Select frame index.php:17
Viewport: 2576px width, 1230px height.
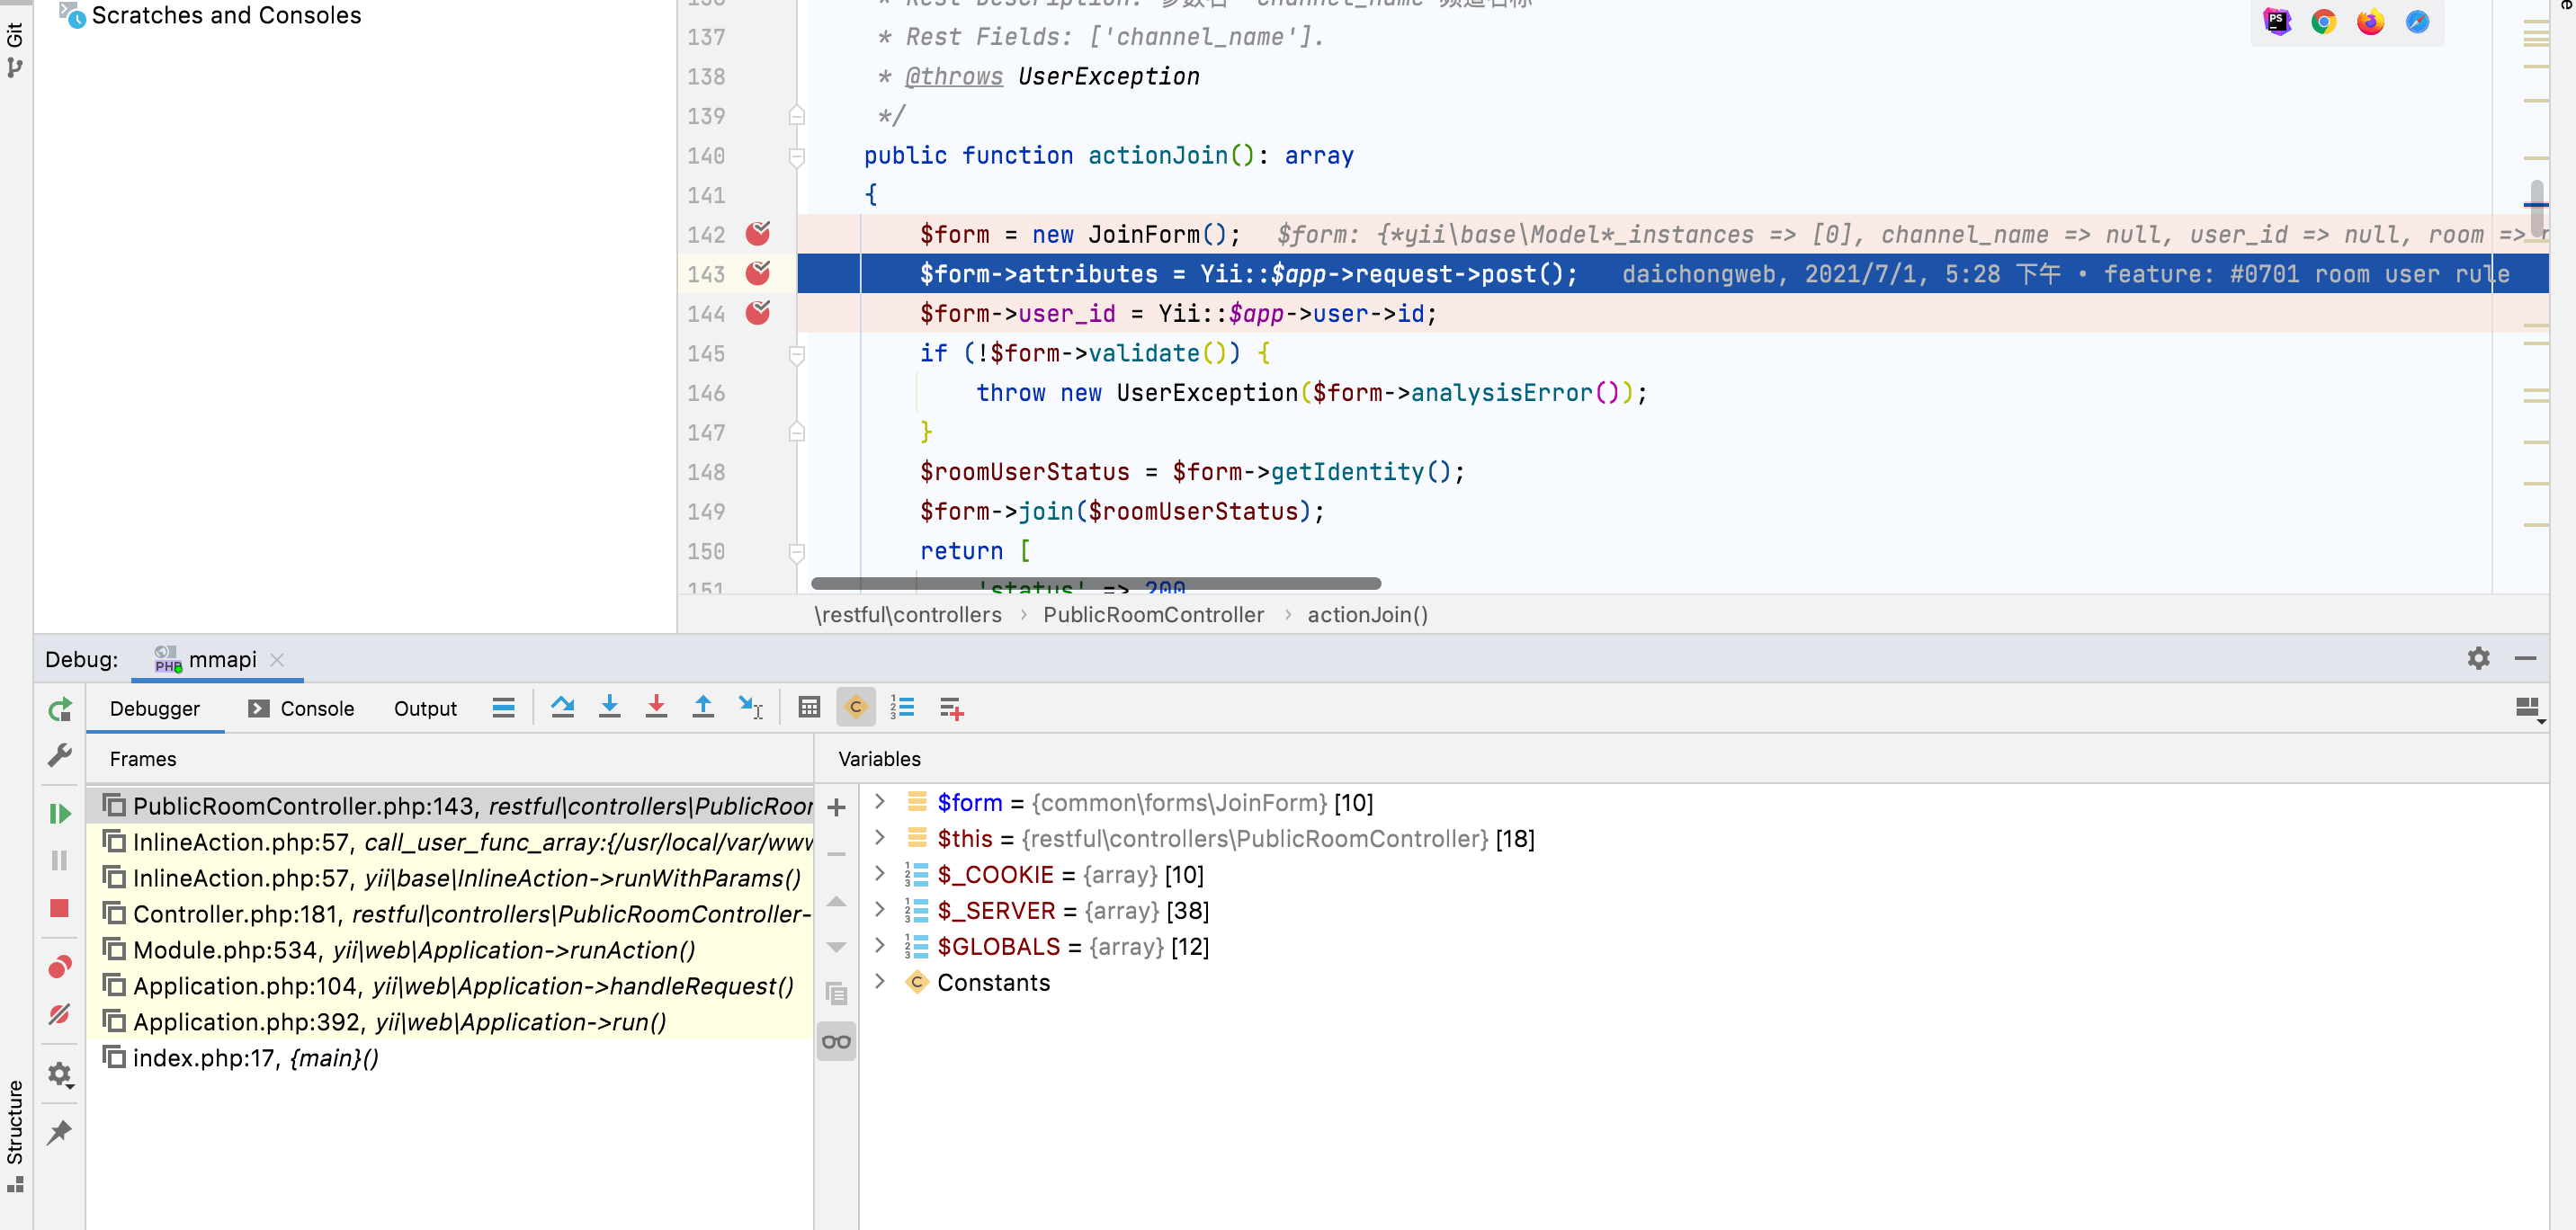point(450,1058)
